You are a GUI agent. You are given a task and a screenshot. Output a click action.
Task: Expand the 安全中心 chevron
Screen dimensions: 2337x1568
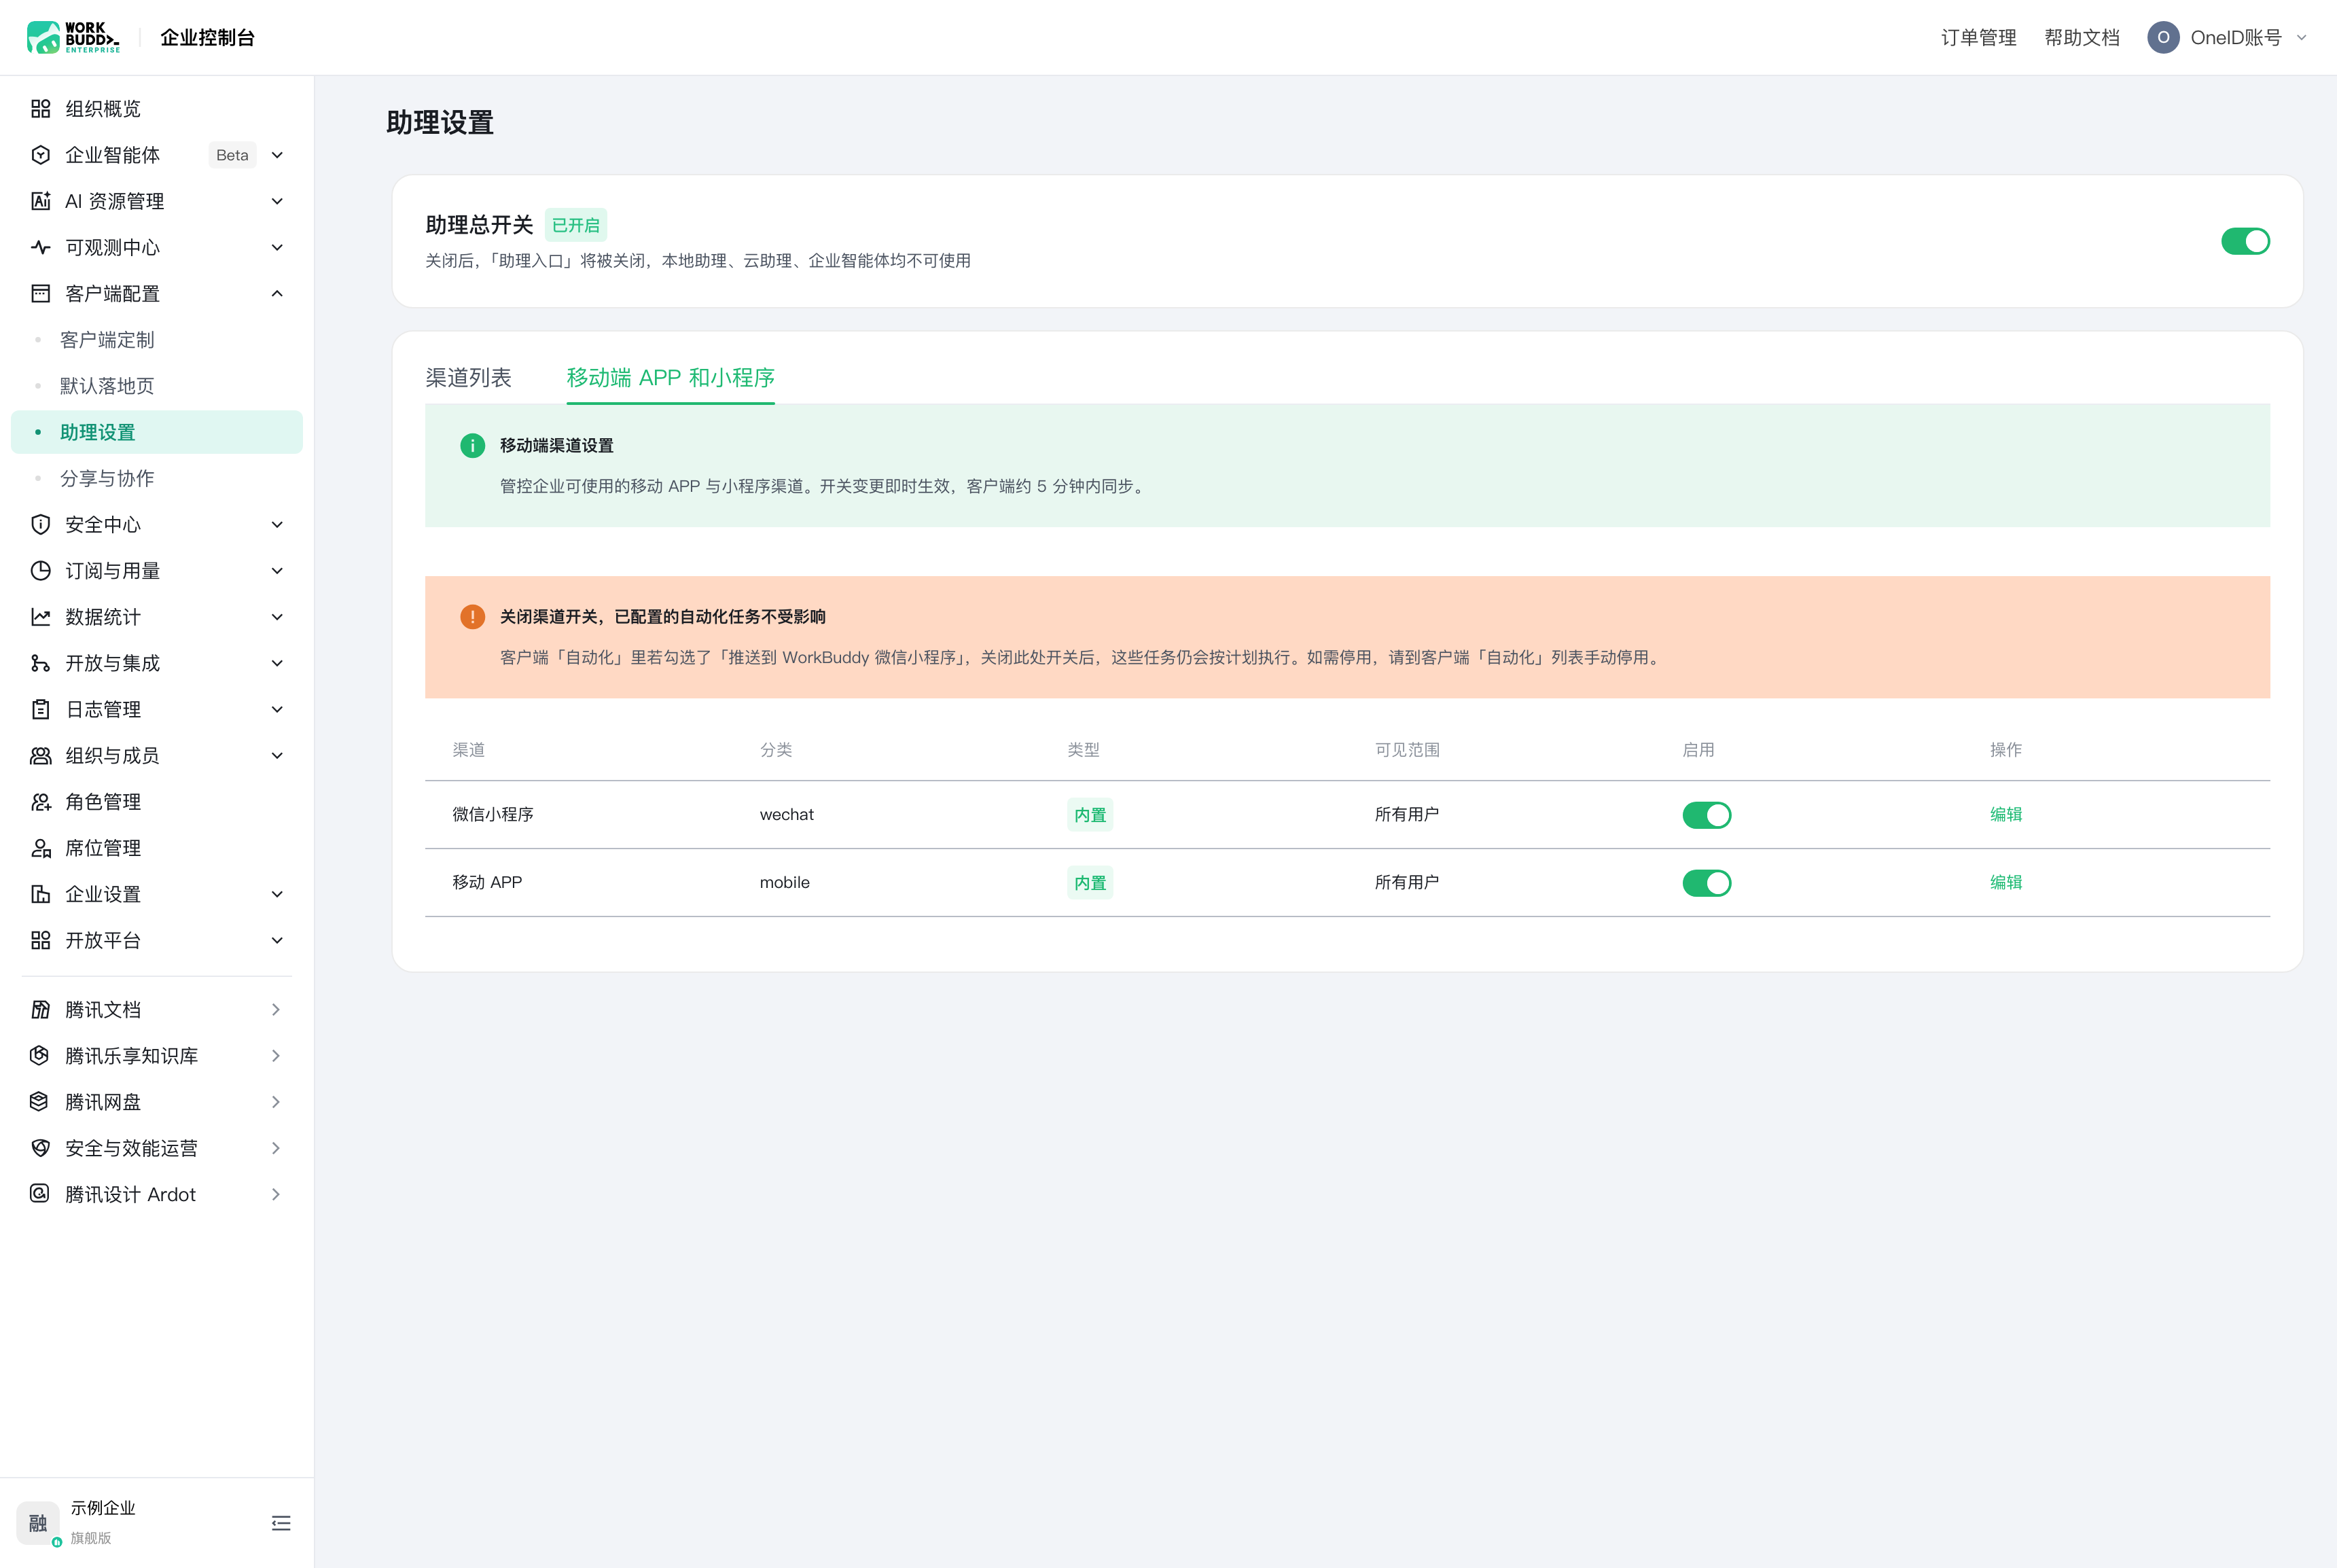[x=277, y=524]
